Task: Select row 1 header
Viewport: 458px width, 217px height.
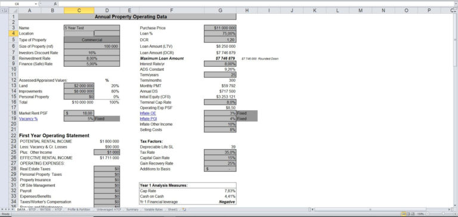Action: [x=14, y=17]
